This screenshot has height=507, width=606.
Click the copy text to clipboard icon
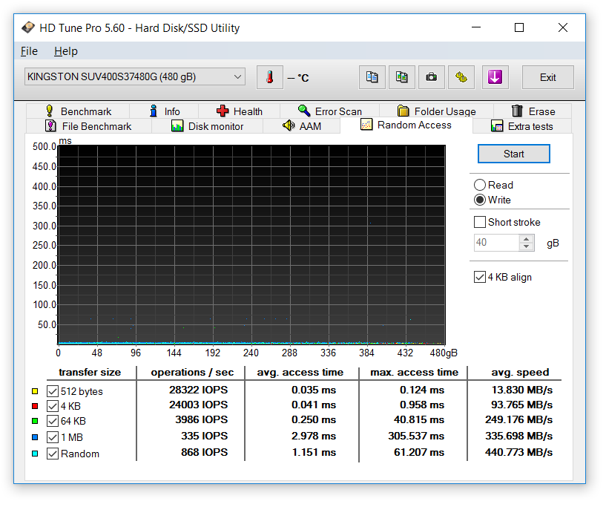tap(372, 77)
